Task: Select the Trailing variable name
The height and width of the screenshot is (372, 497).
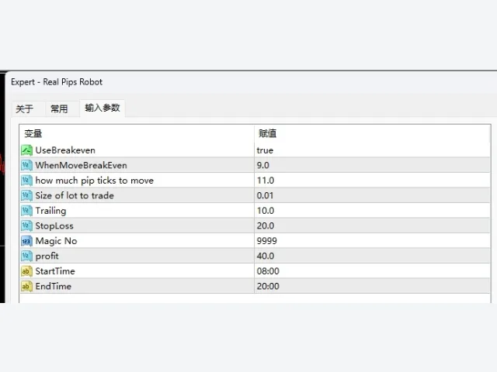Action: point(50,211)
